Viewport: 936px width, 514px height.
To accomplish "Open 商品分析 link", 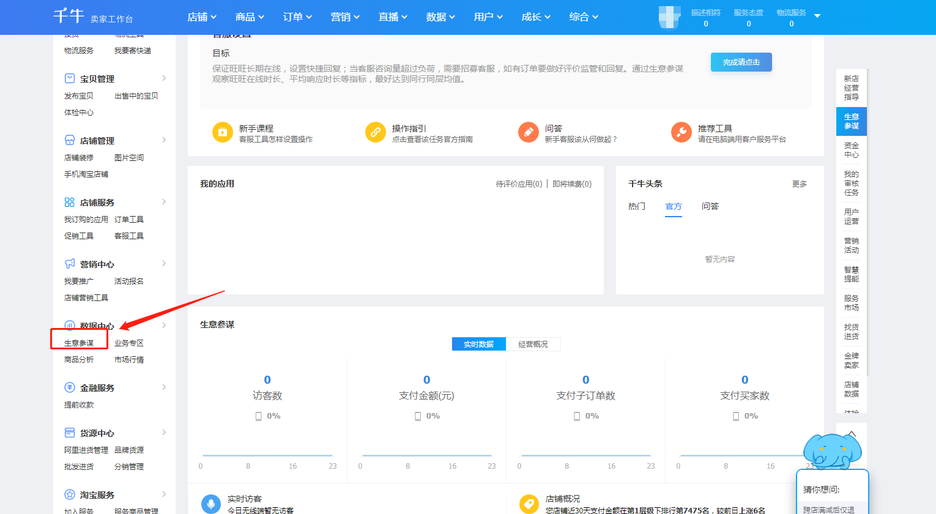I will [79, 360].
